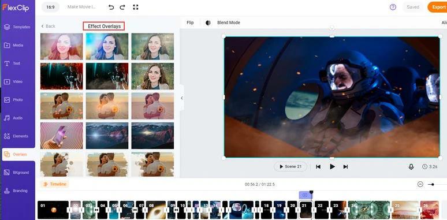Select red-tinted woman portrait overlay thumbnail

point(62,46)
